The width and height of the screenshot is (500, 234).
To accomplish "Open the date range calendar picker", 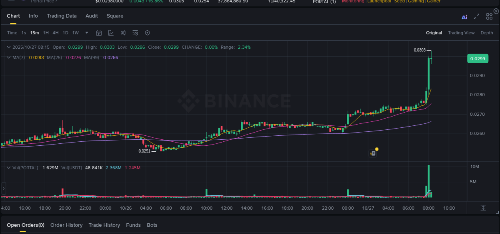I will click(99, 33).
